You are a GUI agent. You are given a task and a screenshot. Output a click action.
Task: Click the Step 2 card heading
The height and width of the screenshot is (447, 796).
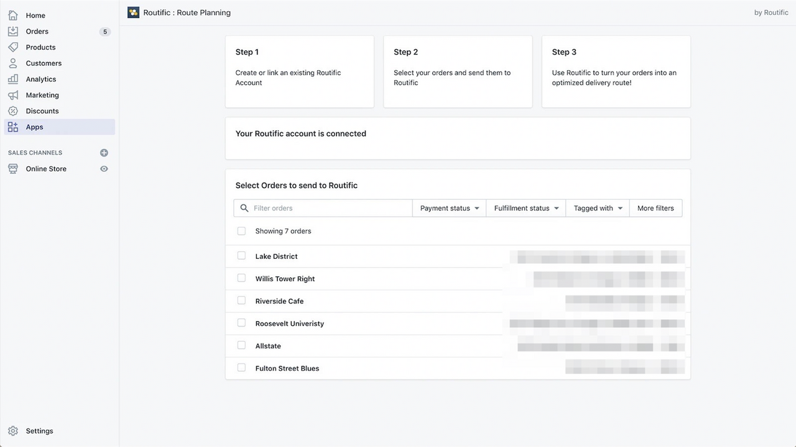click(x=405, y=52)
